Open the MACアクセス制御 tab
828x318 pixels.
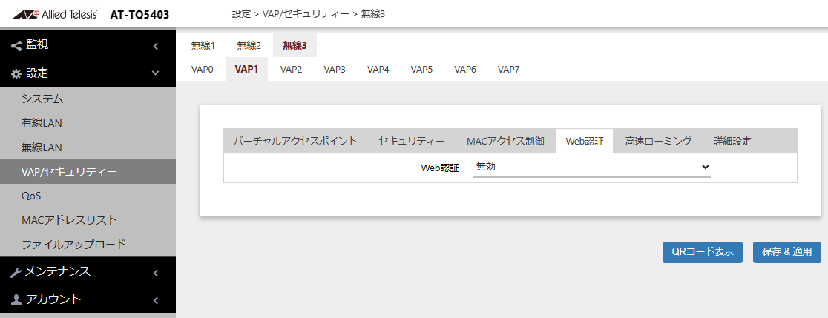505,141
